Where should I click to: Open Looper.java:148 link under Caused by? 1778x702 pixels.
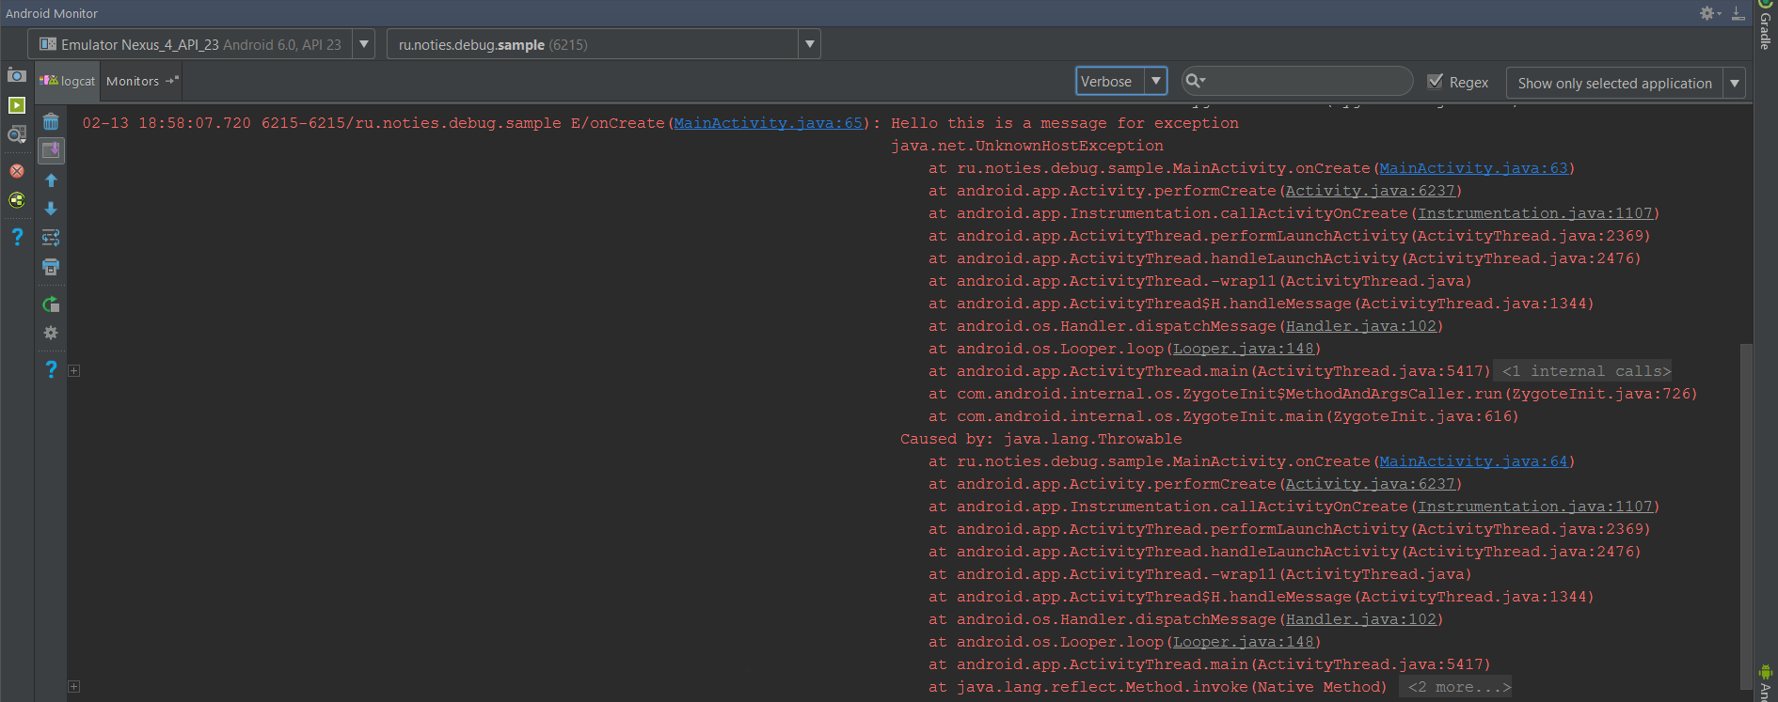(x=1244, y=642)
